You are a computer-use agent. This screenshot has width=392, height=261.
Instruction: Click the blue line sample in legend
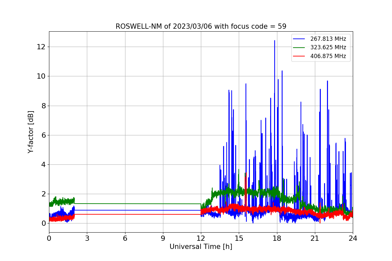pos(299,39)
